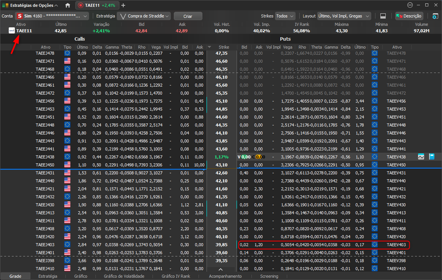This screenshot has width=442, height=280.
Task: Open the Conta account dropdown
Action: click(52, 16)
